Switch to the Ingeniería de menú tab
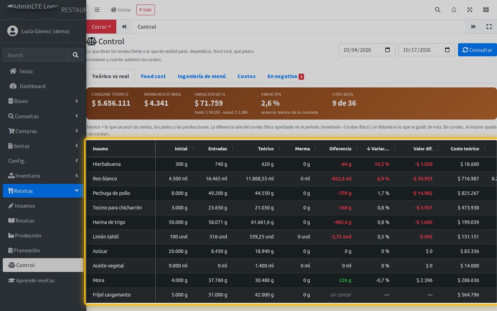This screenshot has width=497, height=311. coord(202,76)
